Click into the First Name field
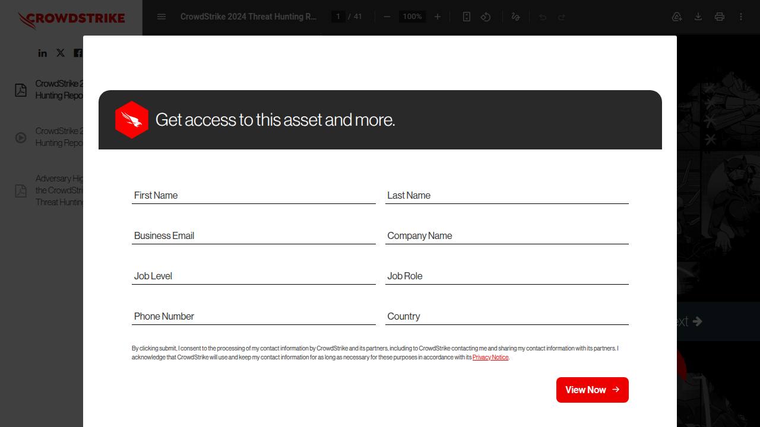 point(254,195)
